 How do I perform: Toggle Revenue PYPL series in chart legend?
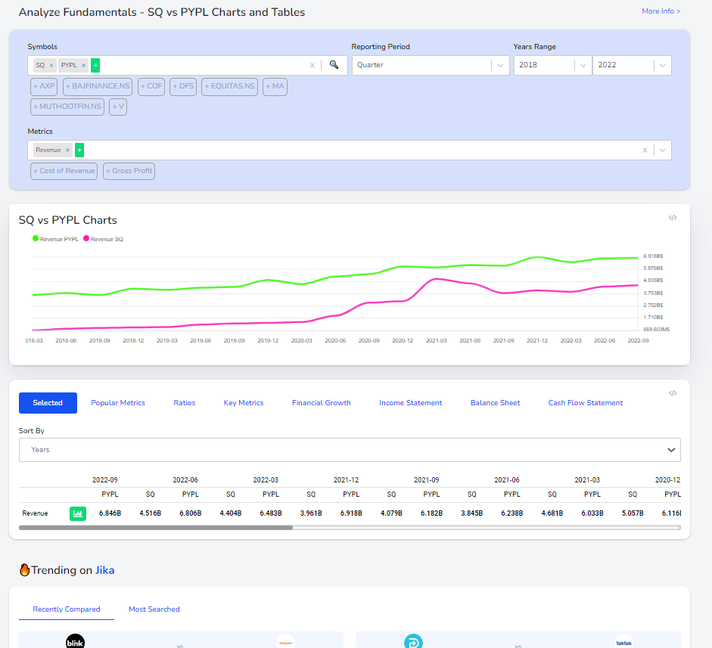tap(56, 239)
